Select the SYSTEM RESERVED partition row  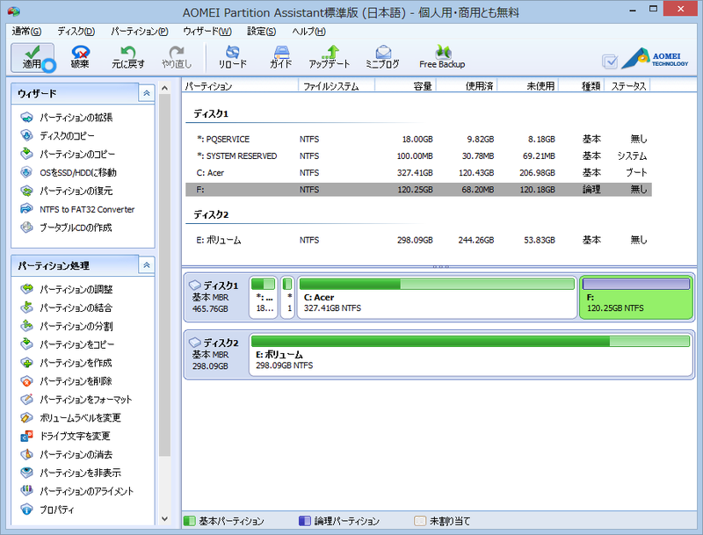pyautogui.click(x=419, y=155)
